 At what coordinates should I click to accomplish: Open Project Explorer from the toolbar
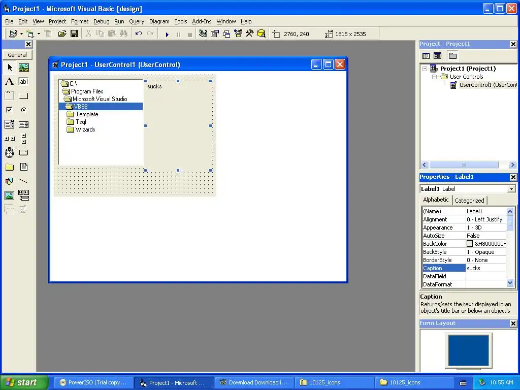point(203,34)
